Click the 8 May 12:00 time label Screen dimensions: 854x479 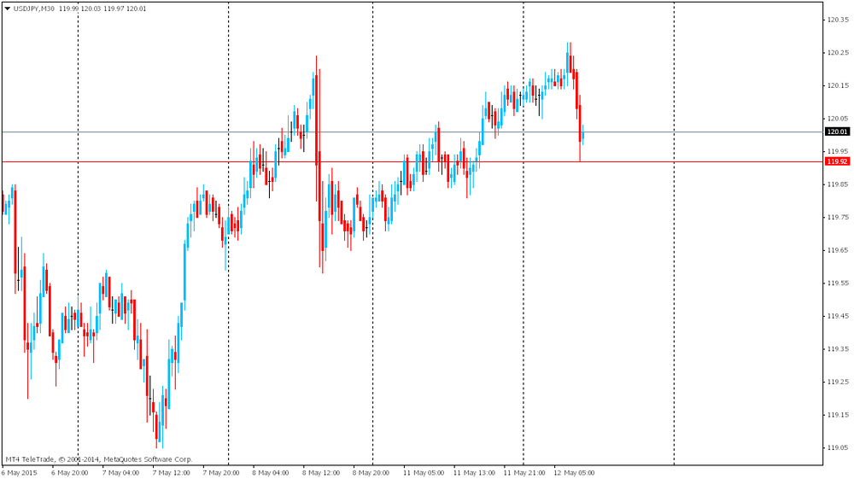321,472
